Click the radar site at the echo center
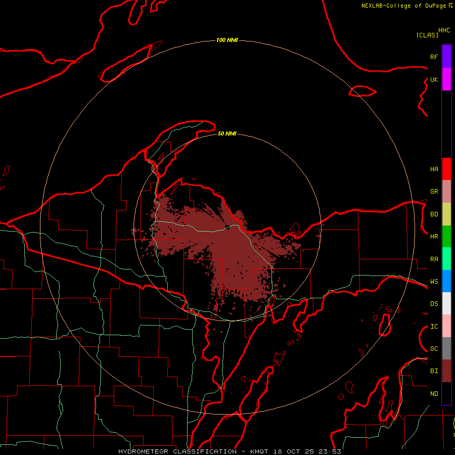The image size is (455, 455). click(x=228, y=227)
